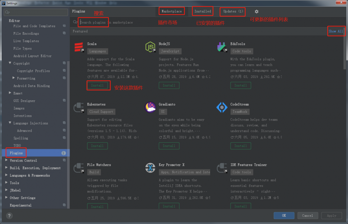Click the update count badge on Plugins

63,153
